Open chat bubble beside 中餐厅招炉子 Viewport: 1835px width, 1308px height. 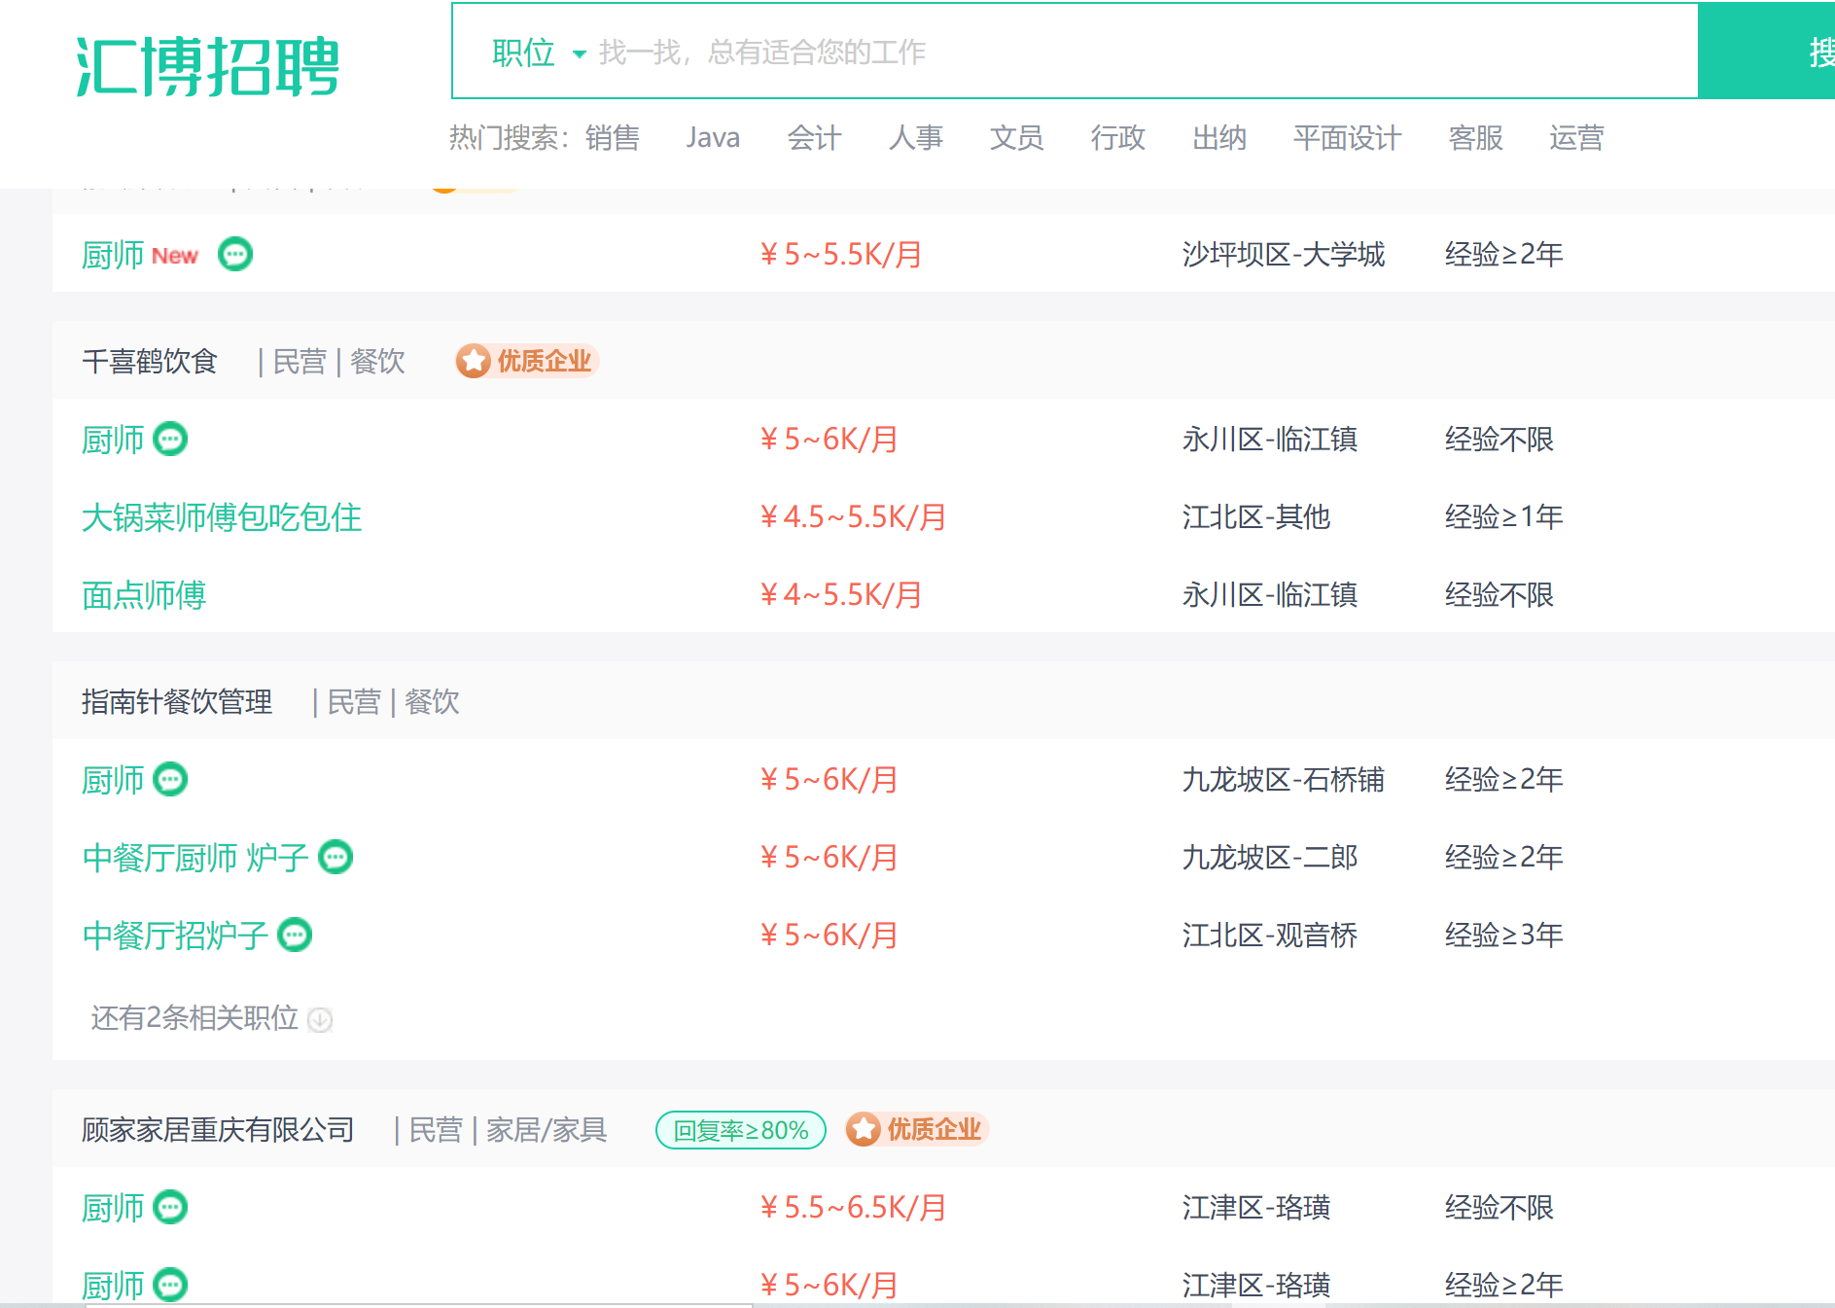click(296, 936)
